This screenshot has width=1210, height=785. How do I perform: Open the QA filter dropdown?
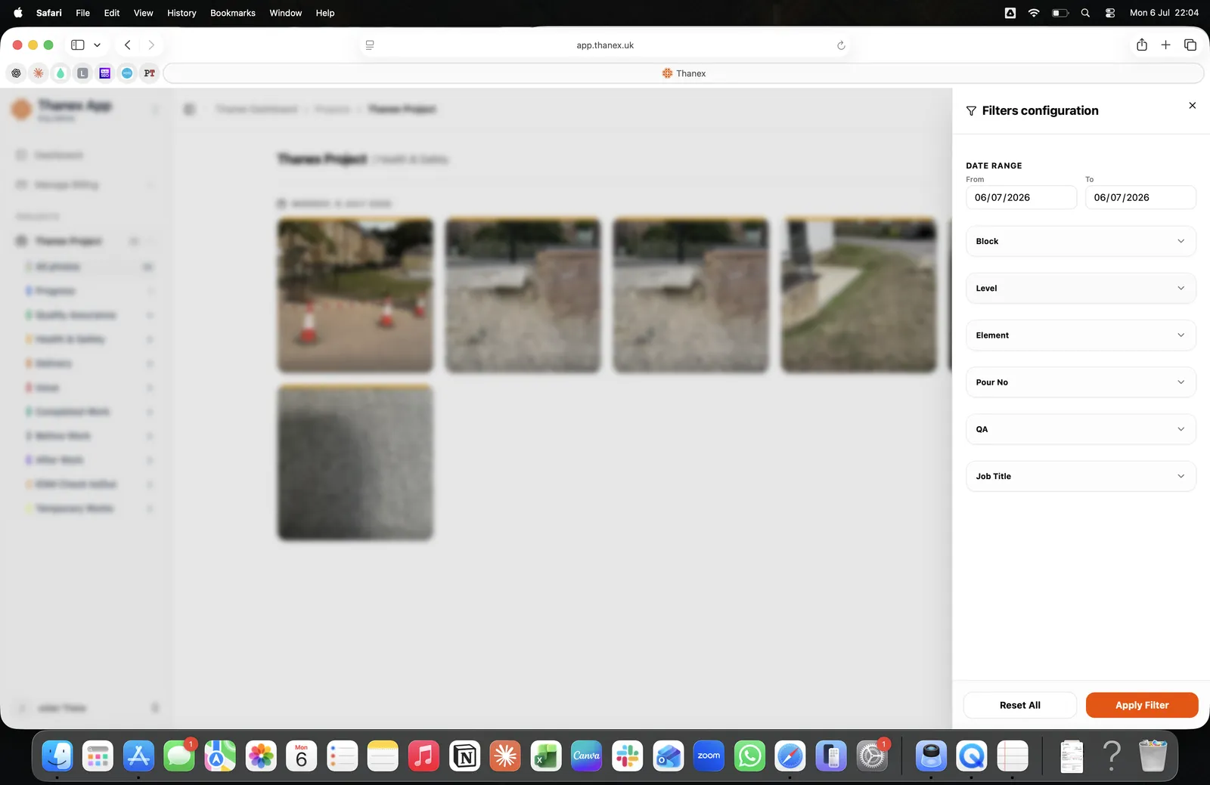(x=1081, y=429)
